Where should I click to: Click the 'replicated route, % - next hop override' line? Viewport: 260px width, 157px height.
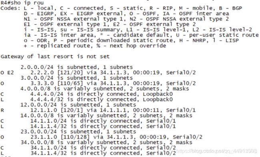click(95, 46)
